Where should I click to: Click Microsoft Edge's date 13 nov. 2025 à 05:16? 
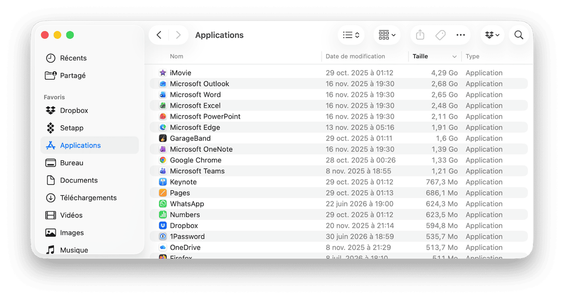click(x=360, y=127)
